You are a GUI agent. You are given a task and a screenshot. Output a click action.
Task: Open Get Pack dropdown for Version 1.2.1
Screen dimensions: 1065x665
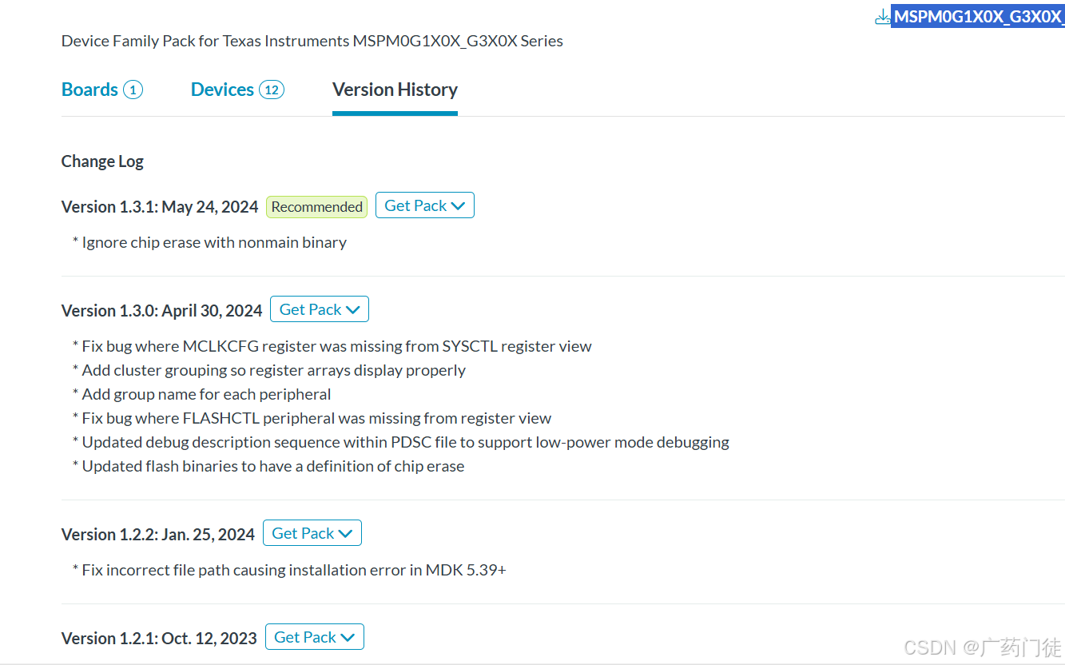[314, 637]
